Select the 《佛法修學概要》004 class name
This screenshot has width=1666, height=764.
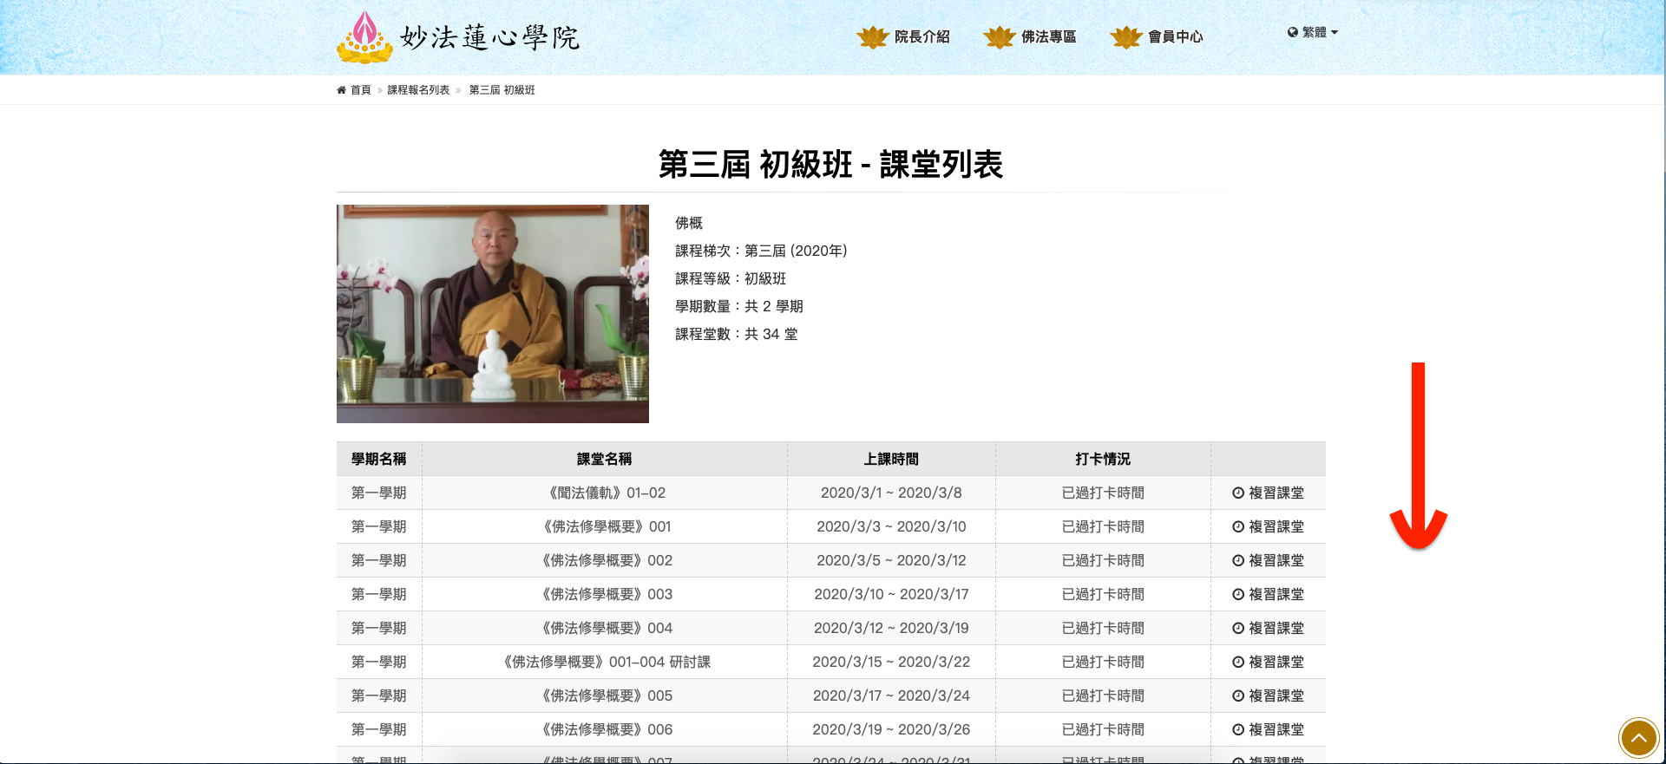pyautogui.click(x=605, y=628)
